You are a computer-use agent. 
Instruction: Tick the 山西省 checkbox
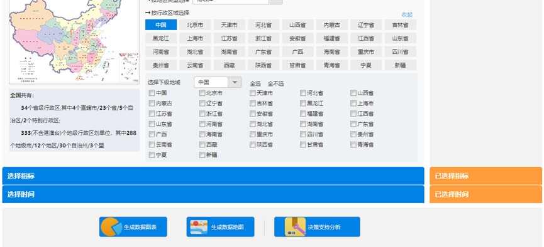(x=353, y=93)
